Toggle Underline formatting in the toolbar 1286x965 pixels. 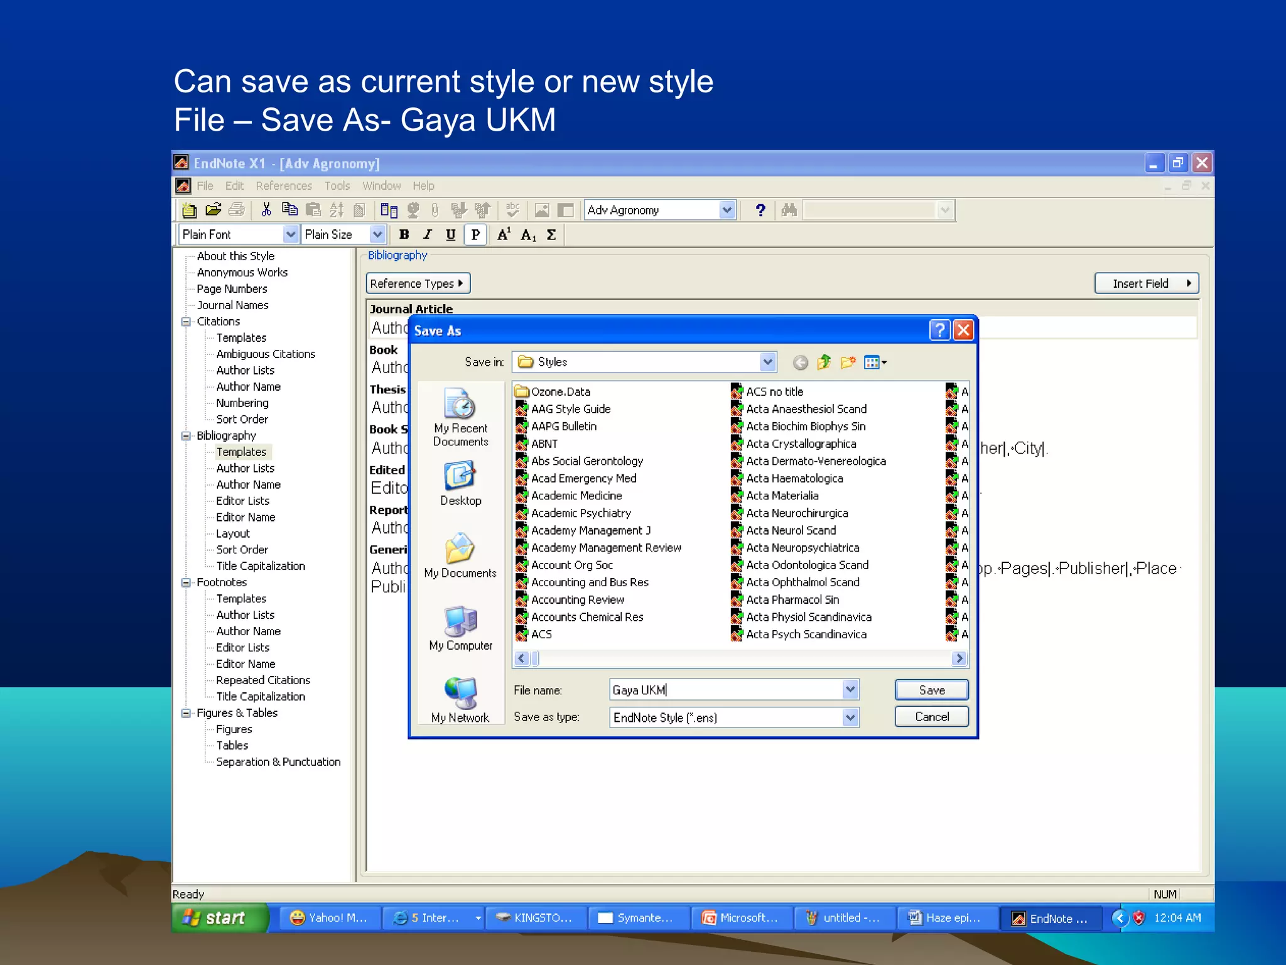(451, 234)
